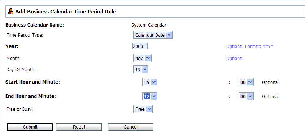Expand the End Hour dropdown showing 12
This screenshot has height=134, width=306.
click(150, 96)
